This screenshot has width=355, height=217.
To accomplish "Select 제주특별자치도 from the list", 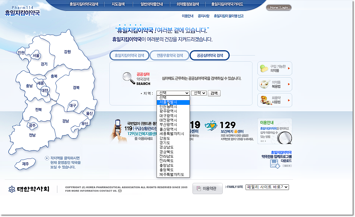I will pos(173,174).
